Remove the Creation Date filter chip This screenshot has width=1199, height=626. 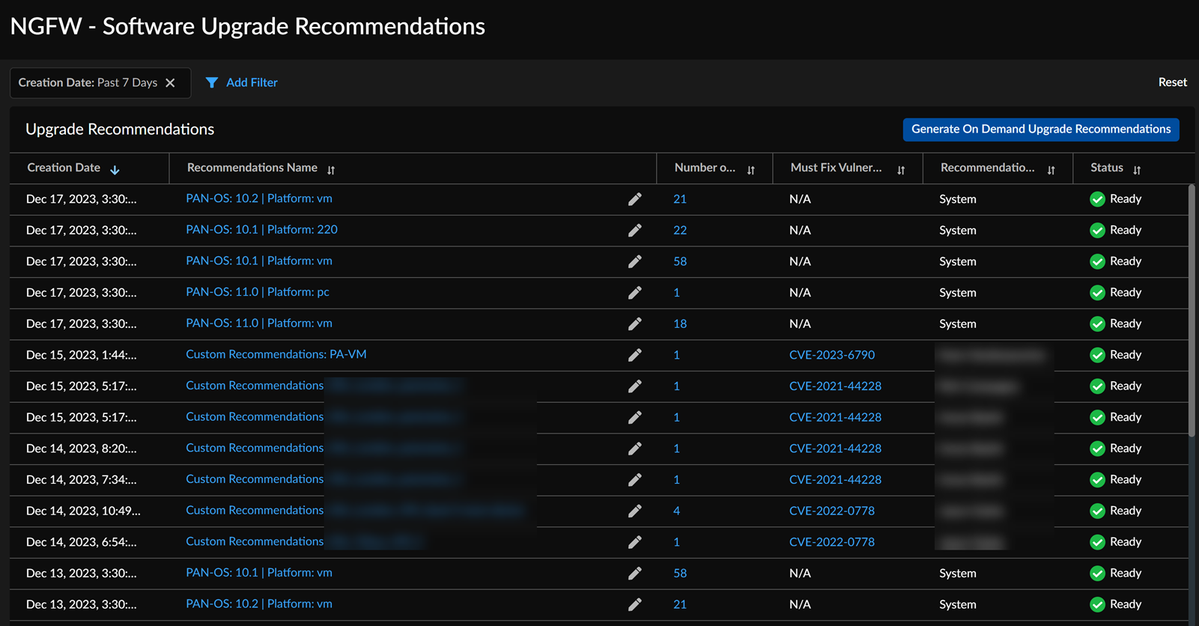(x=171, y=83)
